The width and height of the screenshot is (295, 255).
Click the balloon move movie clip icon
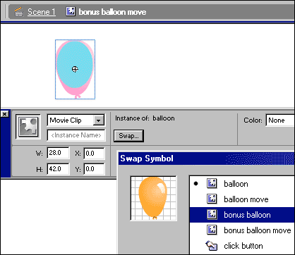[212, 199]
